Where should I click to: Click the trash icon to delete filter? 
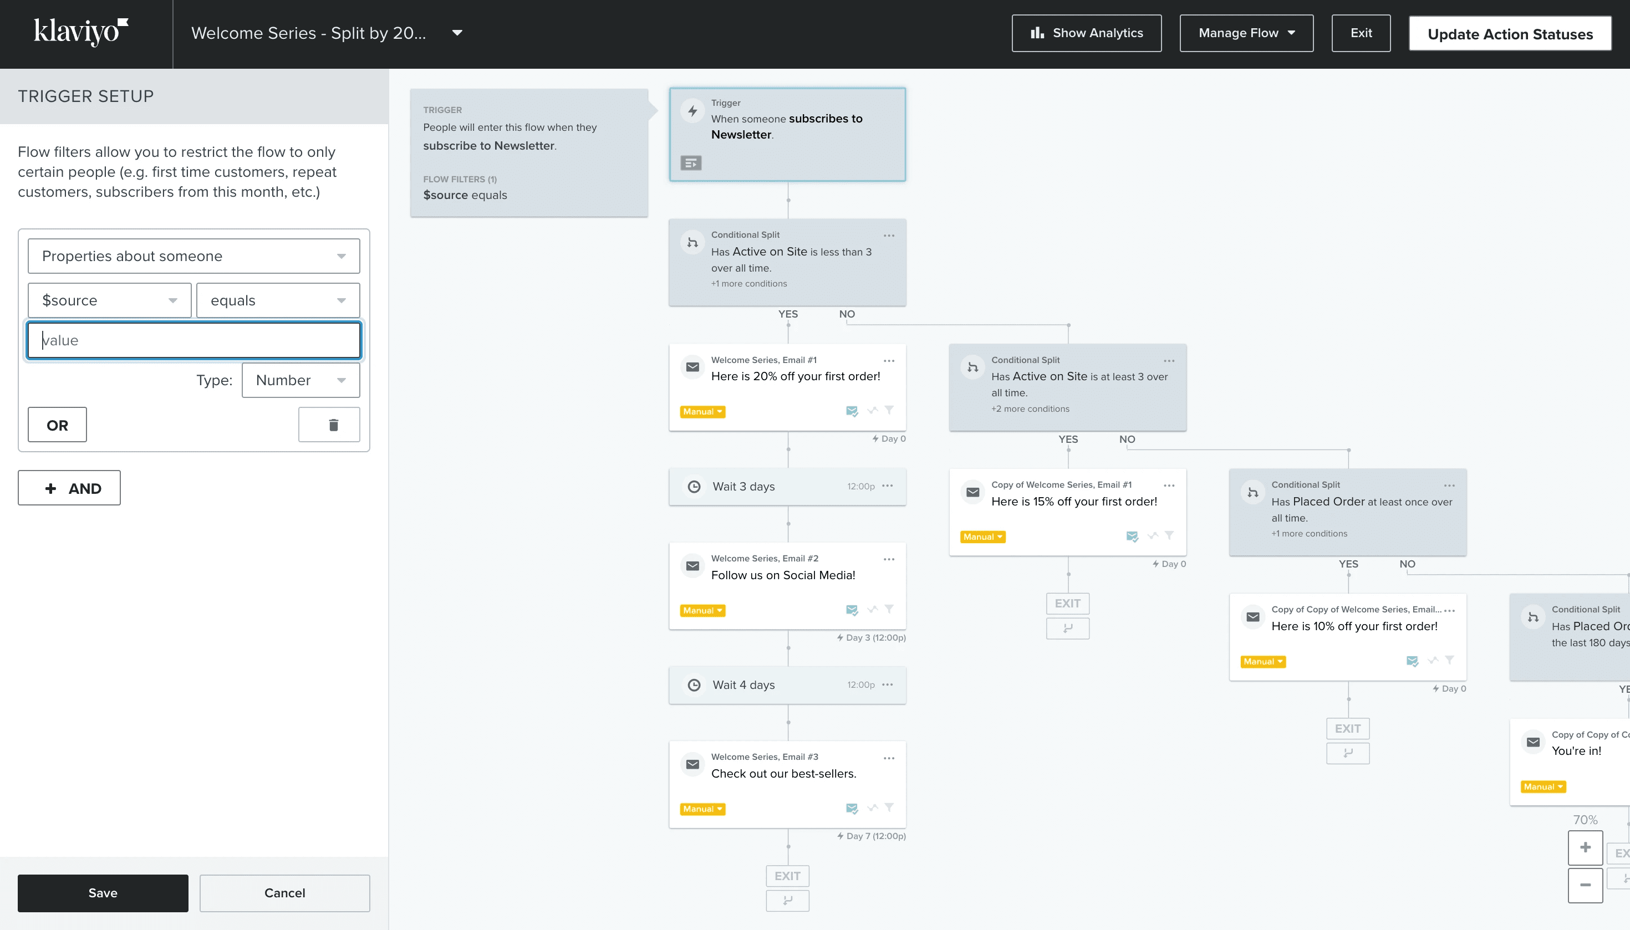tap(329, 425)
